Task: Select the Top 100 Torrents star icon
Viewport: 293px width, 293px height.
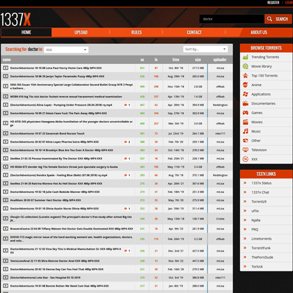Action: 245,76
